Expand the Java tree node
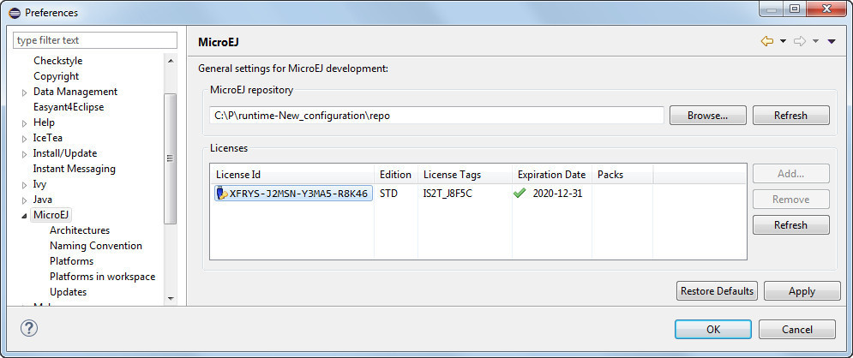 click(25, 200)
